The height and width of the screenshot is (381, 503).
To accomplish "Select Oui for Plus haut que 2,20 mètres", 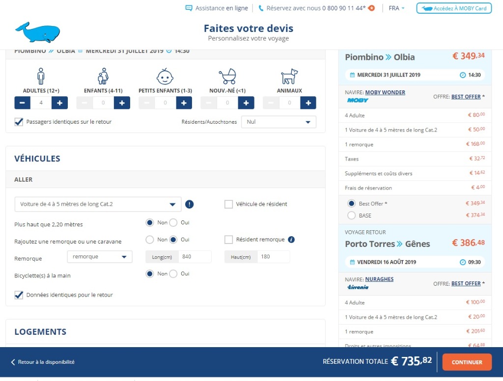I will tap(173, 223).
